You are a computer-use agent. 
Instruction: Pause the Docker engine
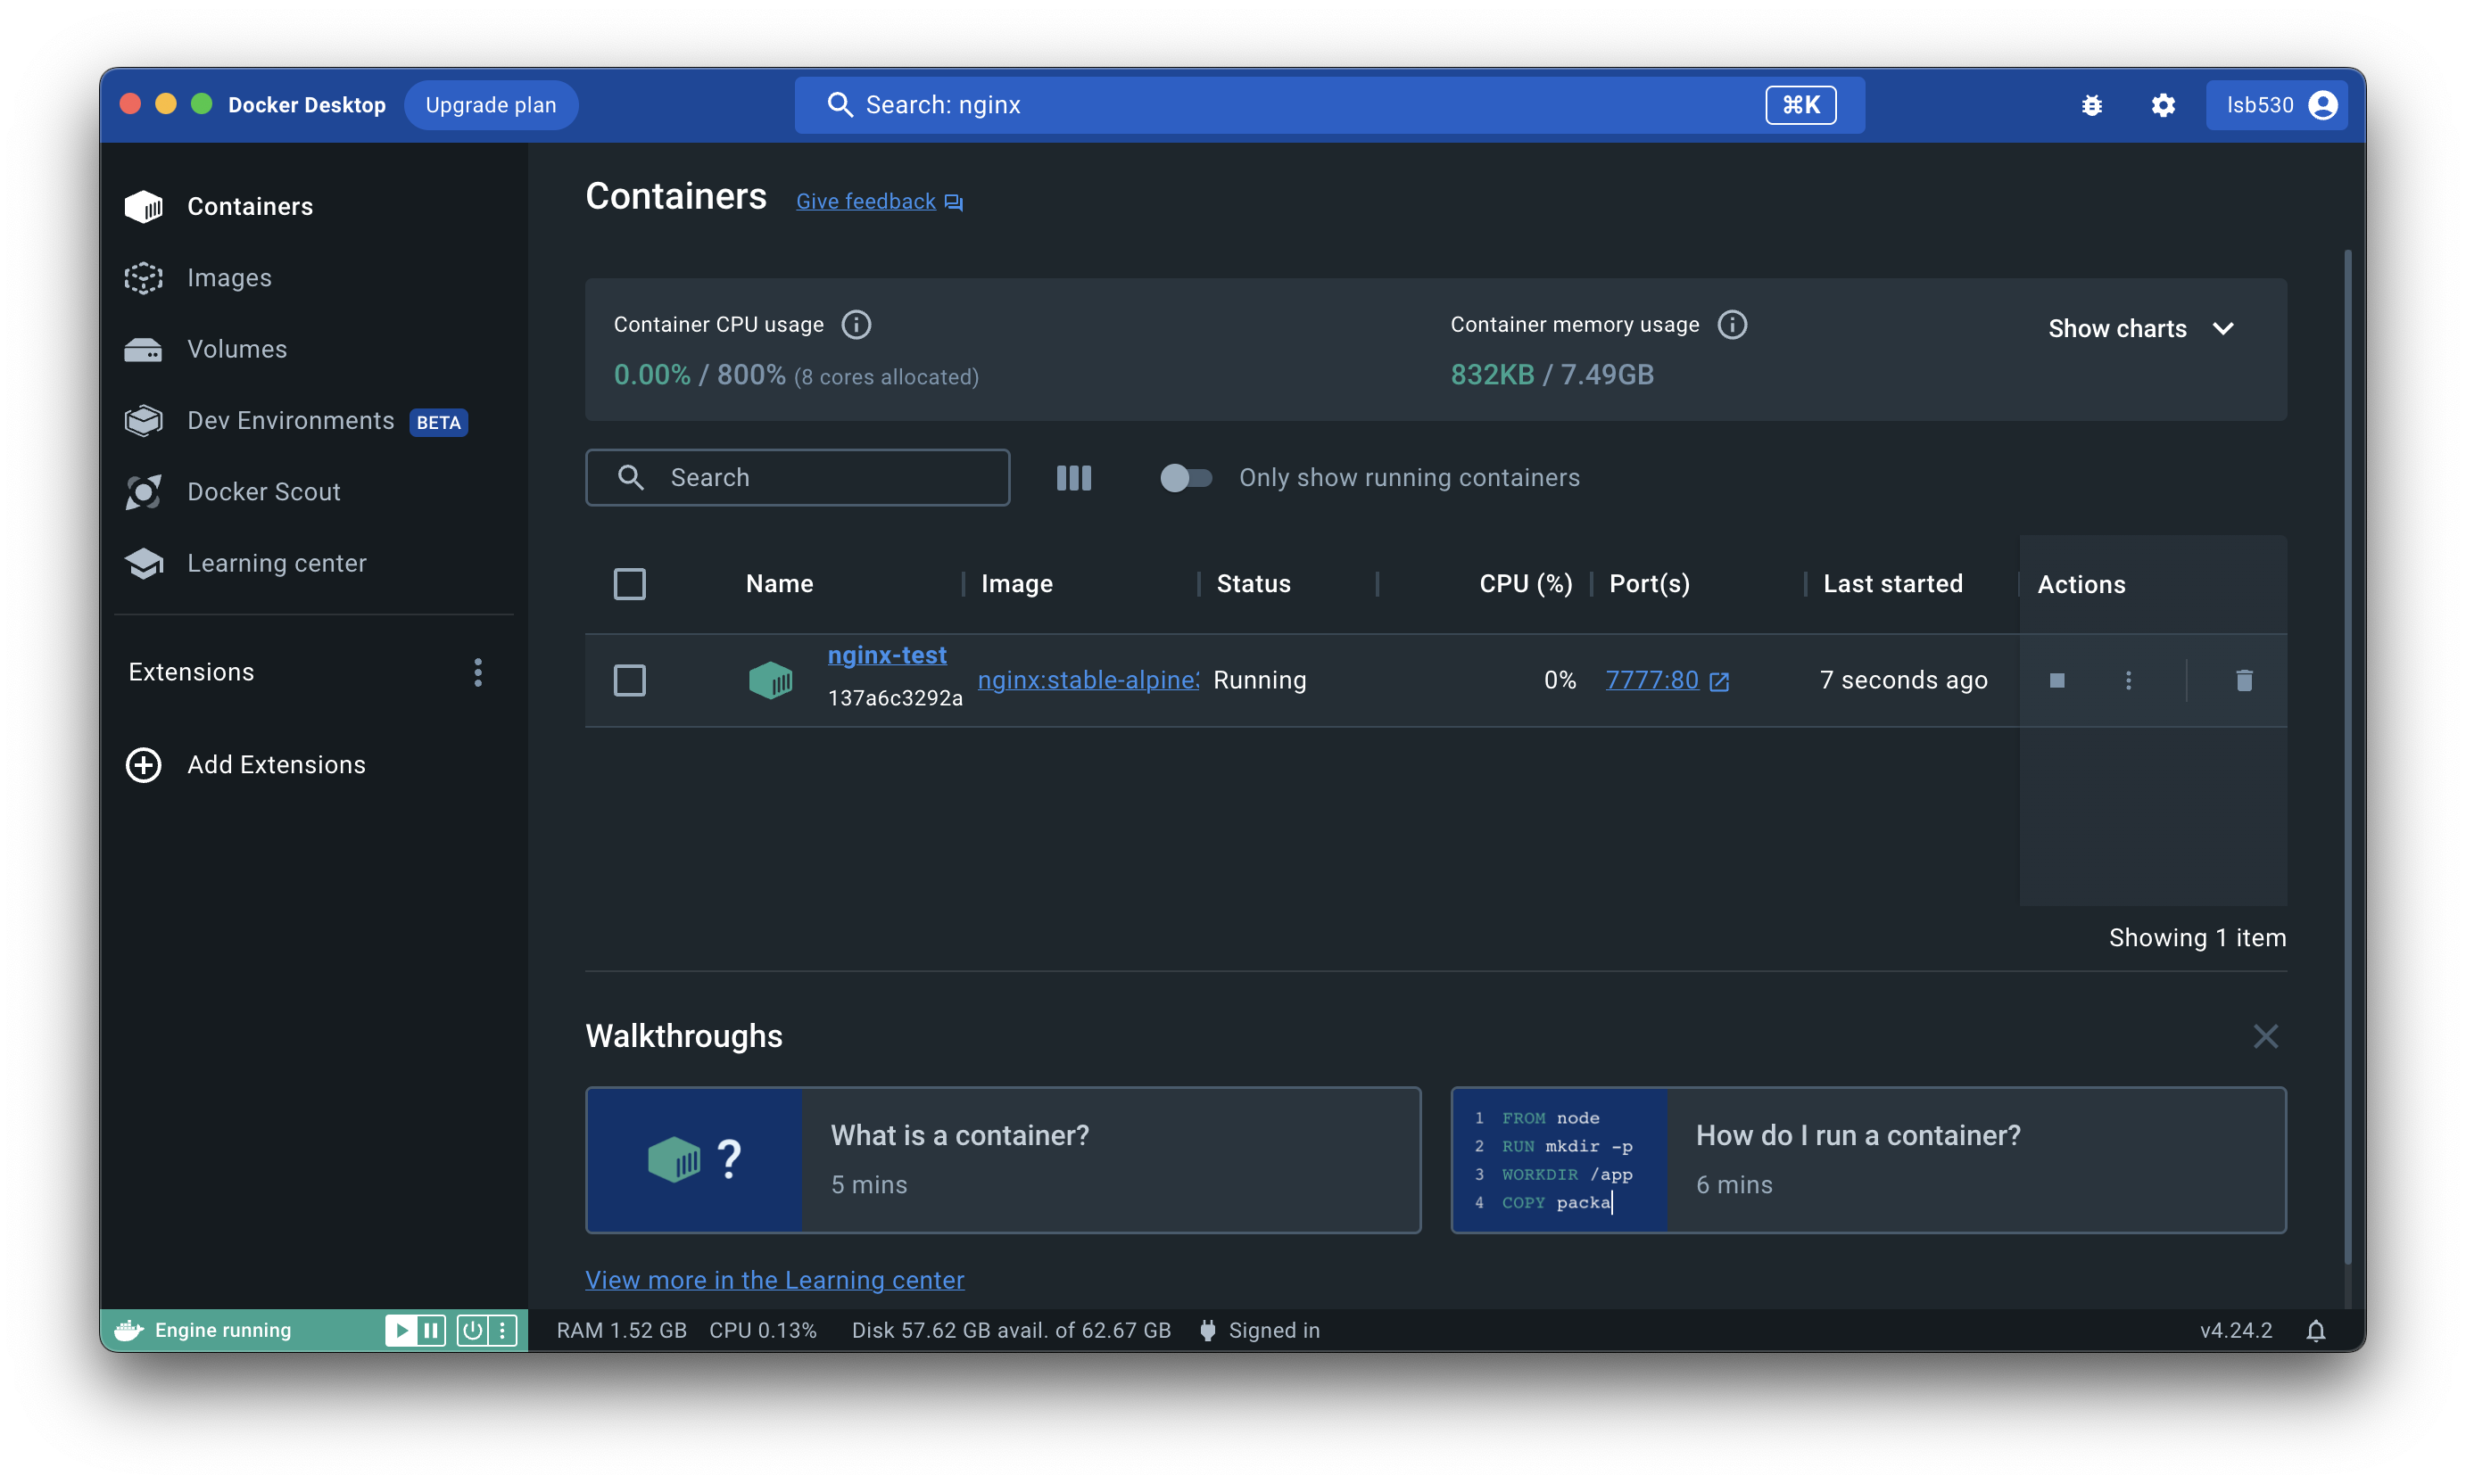coord(431,1331)
